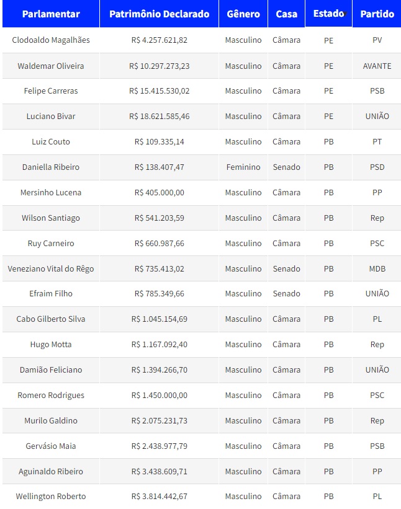Click the Casa column header
Screen dimensions: 401x509
click(x=286, y=14)
